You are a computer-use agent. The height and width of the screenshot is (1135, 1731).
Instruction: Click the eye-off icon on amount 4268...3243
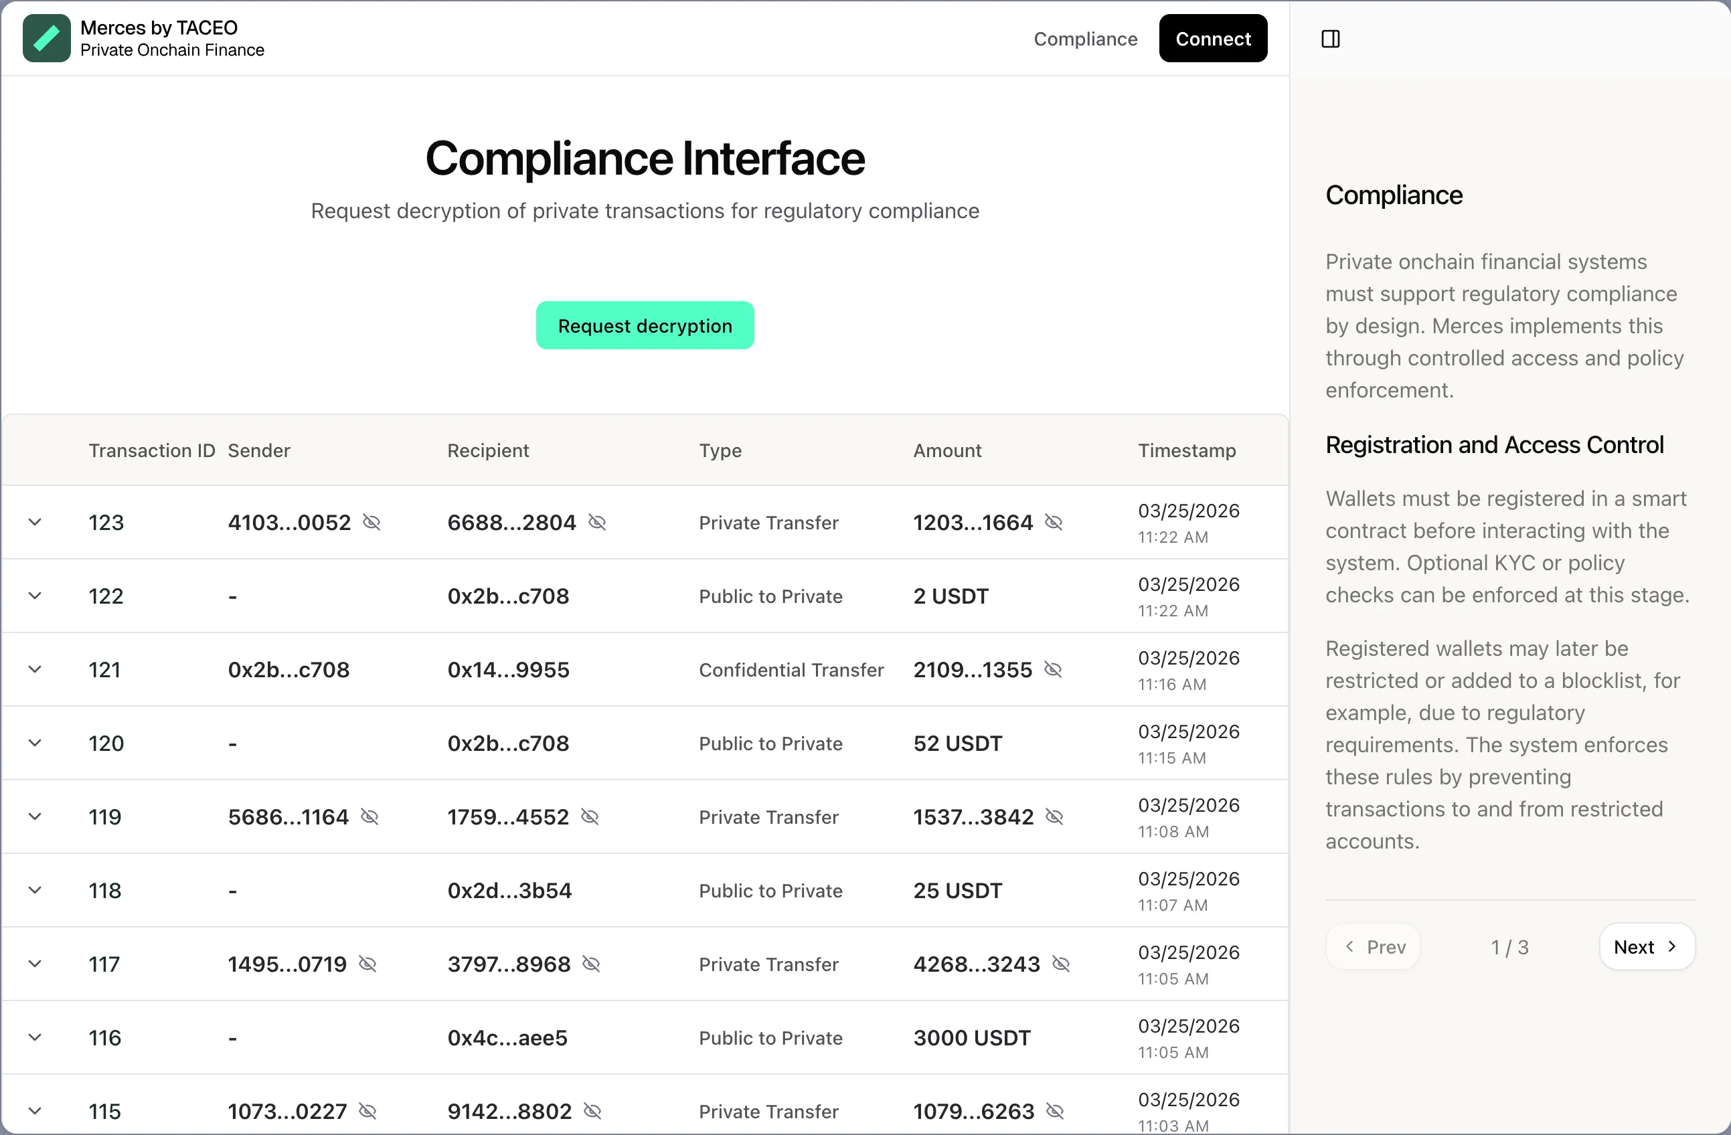point(1060,964)
